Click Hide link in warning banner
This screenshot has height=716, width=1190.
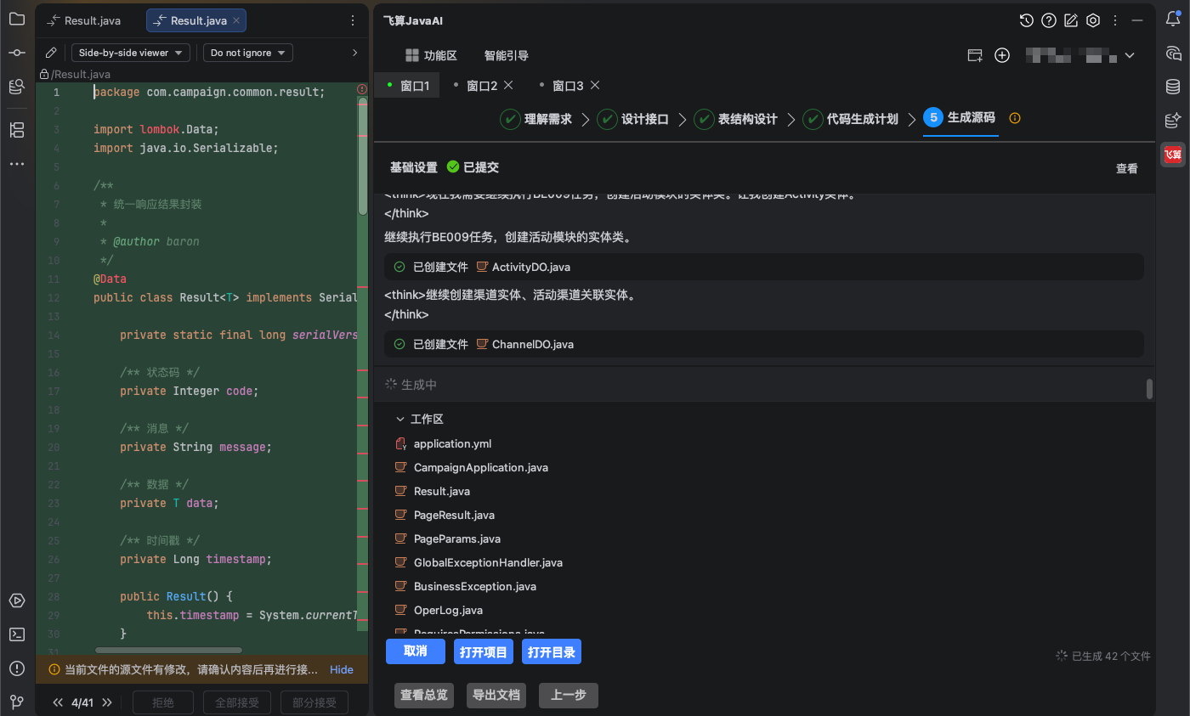coord(342,669)
